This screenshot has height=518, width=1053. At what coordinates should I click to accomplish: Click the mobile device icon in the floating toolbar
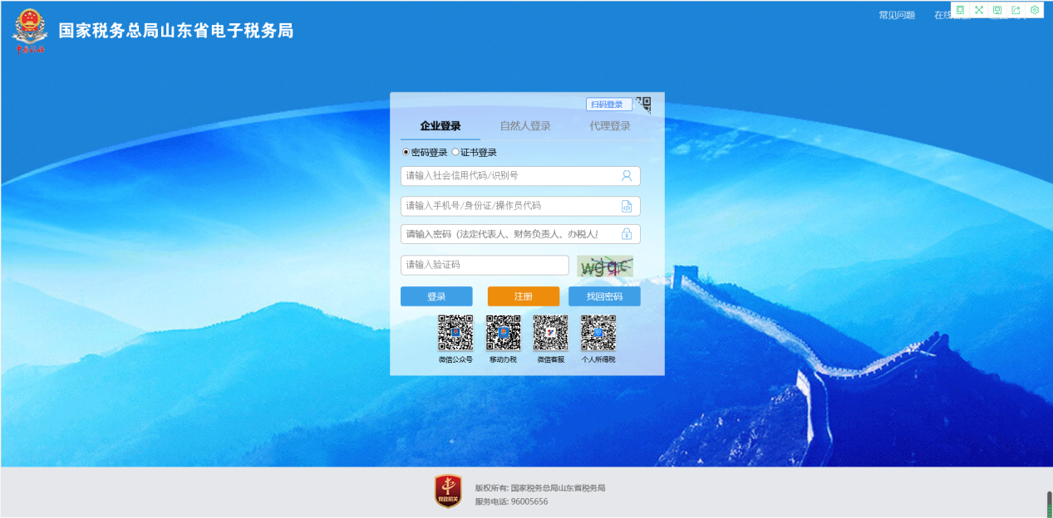(x=960, y=10)
